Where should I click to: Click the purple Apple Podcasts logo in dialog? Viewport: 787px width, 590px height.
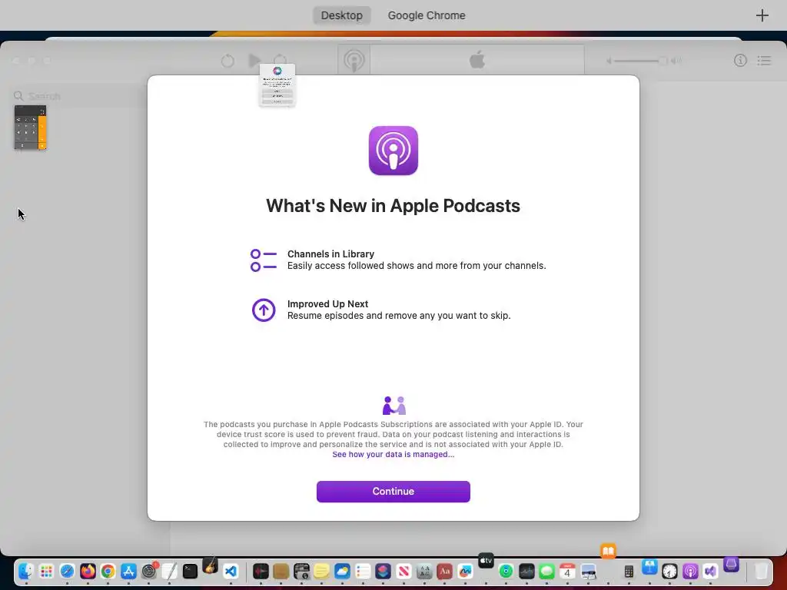[393, 151]
